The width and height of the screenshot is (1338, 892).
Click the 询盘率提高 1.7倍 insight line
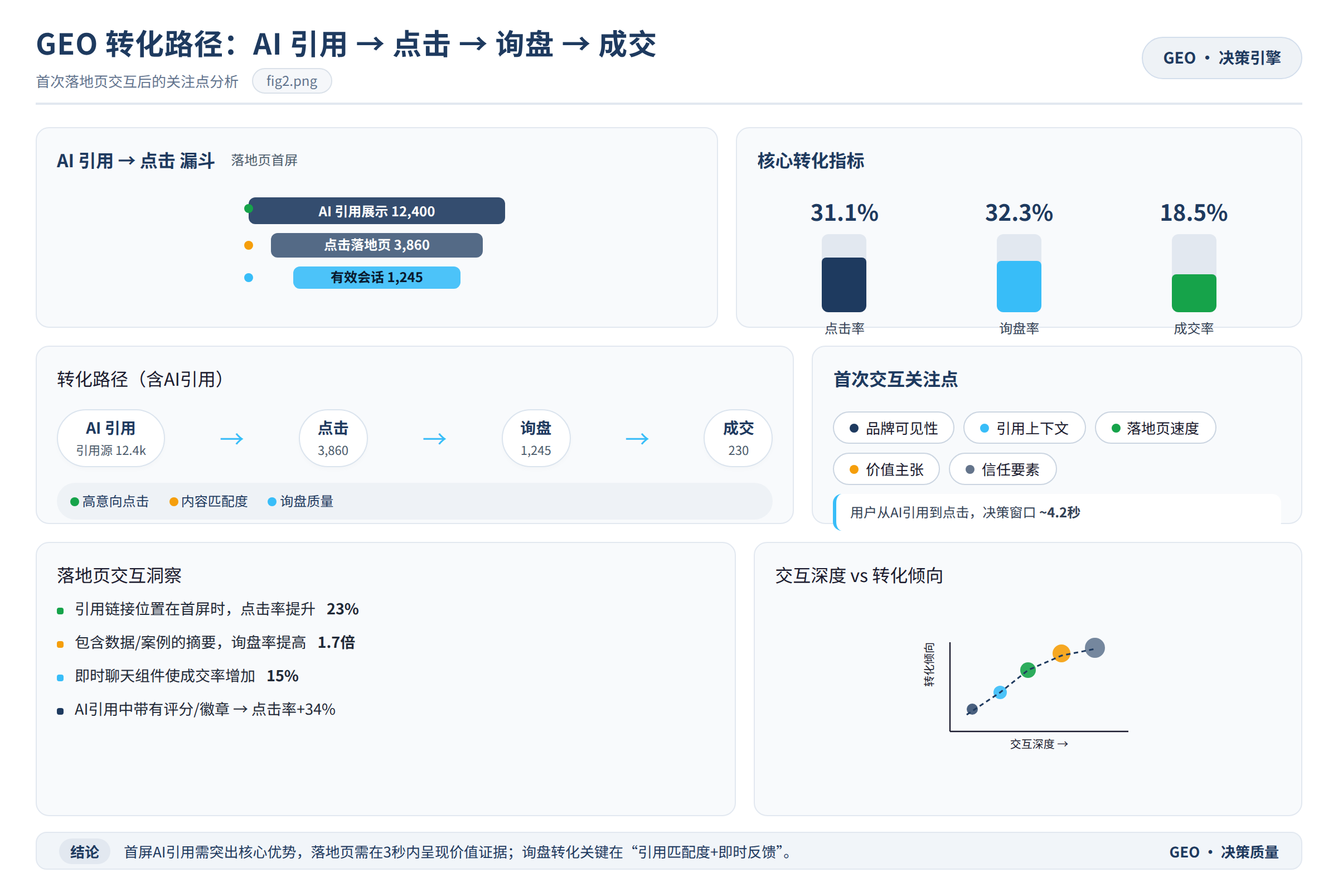[x=206, y=643]
